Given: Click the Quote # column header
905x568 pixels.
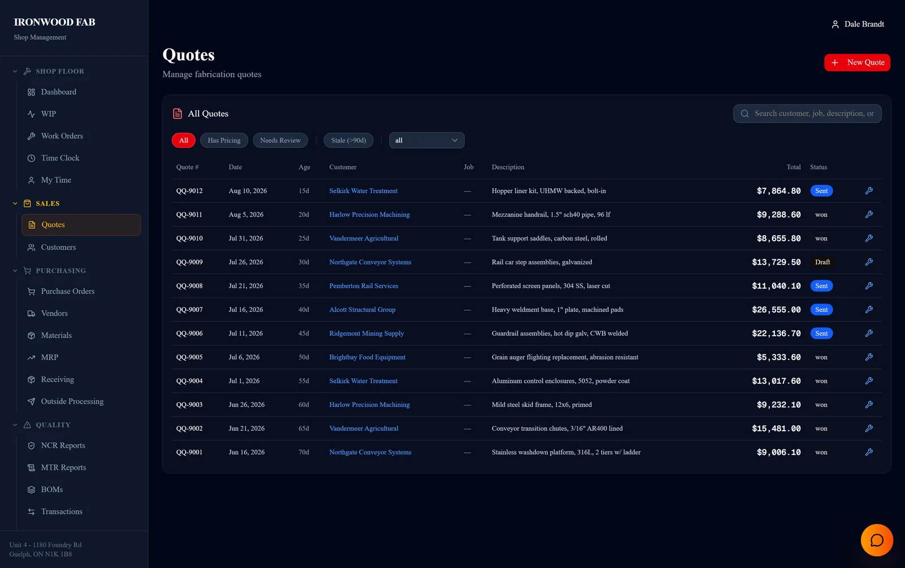Looking at the screenshot, I should click(x=187, y=167).
